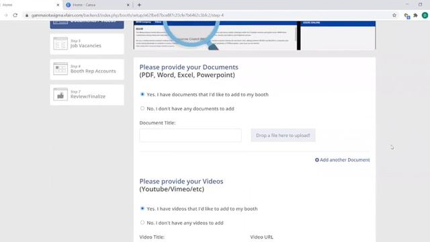Select Yes, I have documents to add
The width and height of the screenshot is (430, 242).
click(142, 94)
